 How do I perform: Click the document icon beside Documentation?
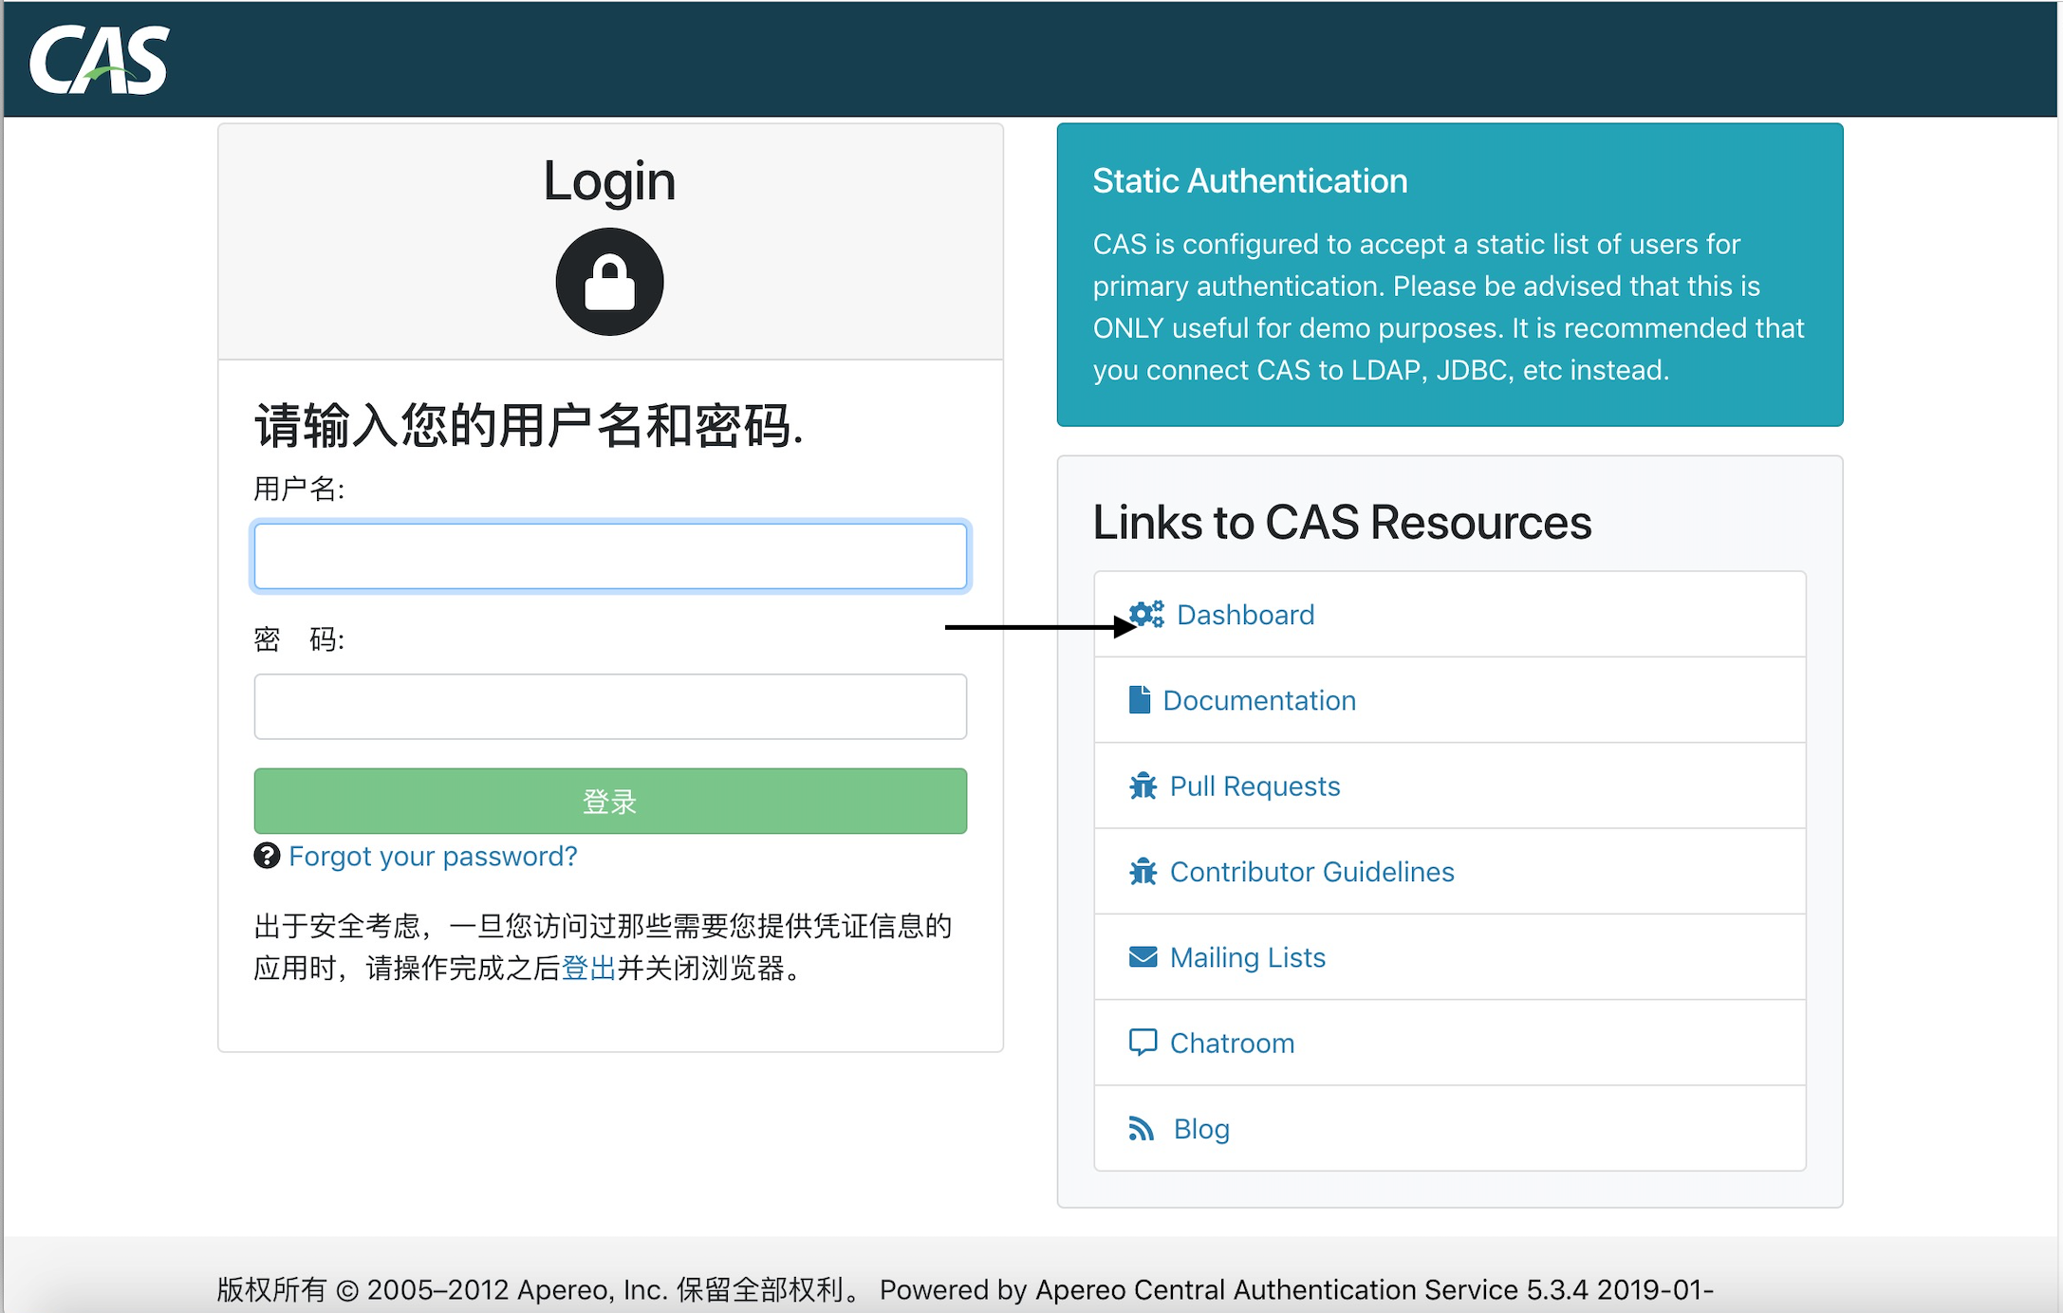(1140, 700)
